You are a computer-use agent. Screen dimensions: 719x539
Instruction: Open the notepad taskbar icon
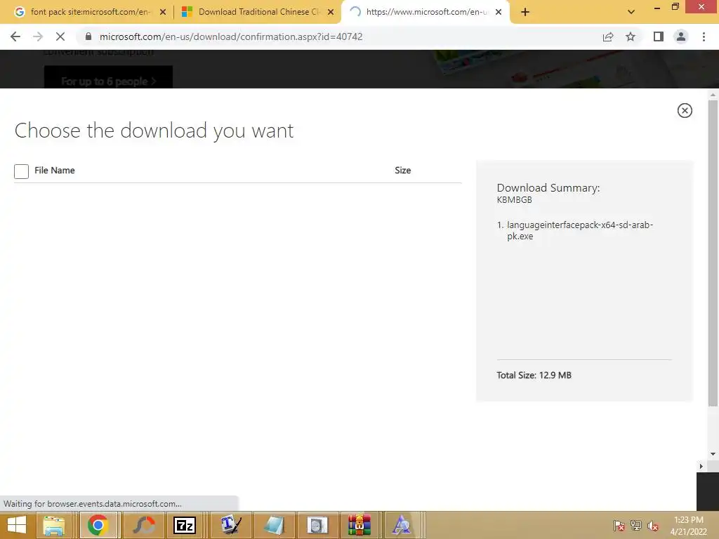pos(275,525)
